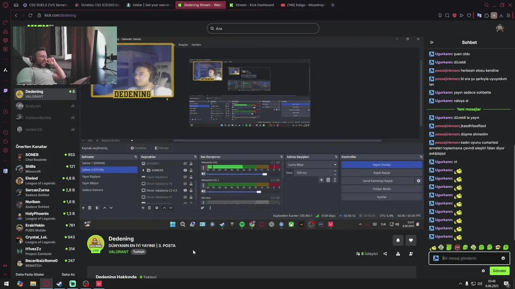
Task: Toggle lock on Ekran Yakalama CS 4:3
Action: click(x=191, y=190)
